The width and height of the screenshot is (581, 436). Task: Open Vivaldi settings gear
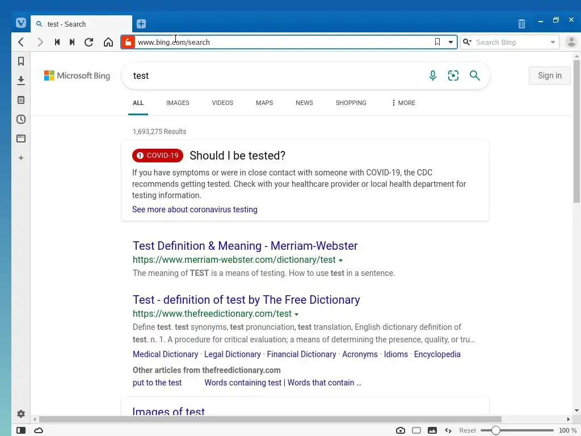[x=21, y=414]
